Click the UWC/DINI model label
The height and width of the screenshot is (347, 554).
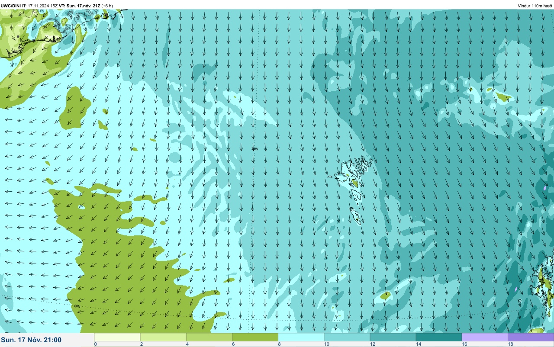coord(10,6)
